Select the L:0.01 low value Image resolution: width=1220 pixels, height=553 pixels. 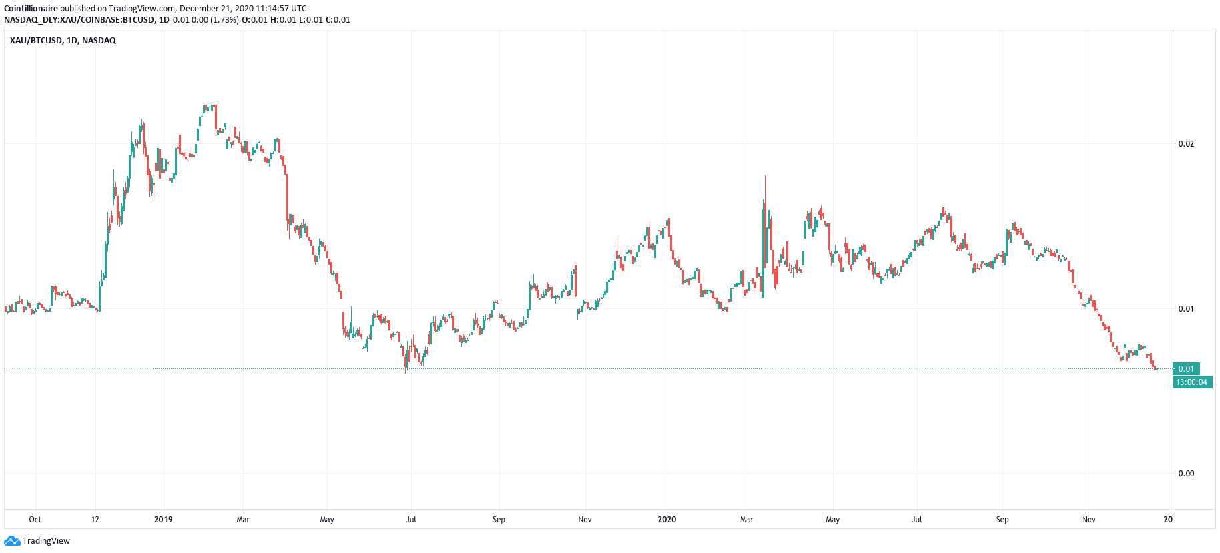[311, 20]
